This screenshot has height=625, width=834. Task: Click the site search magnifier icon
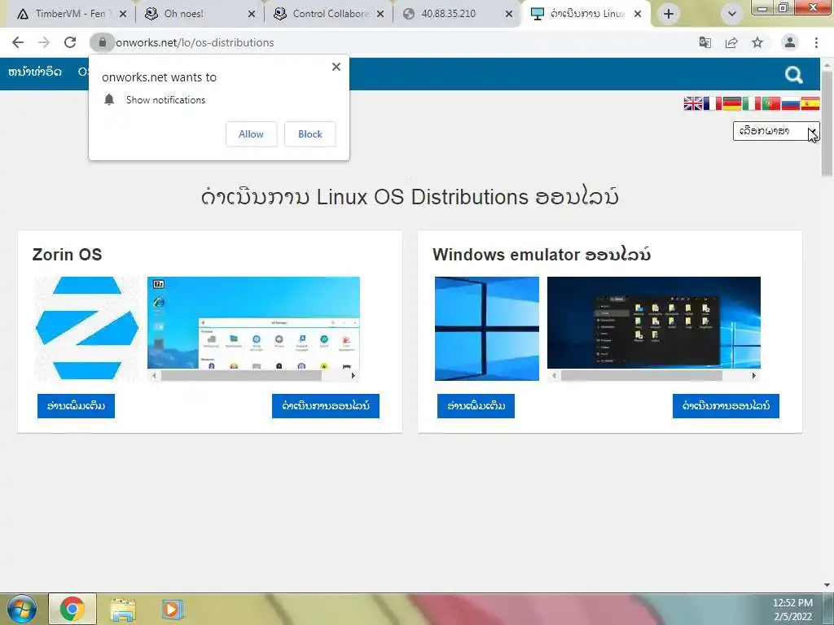coord(793,75)
